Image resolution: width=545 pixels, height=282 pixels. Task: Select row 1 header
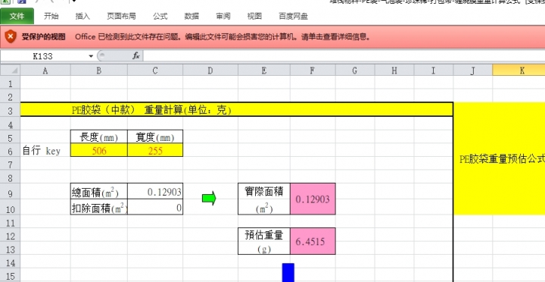coord(10,83)
